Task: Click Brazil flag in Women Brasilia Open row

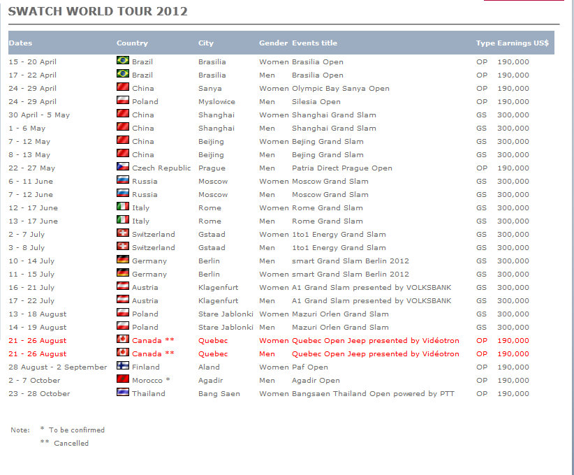Action: 122,61
